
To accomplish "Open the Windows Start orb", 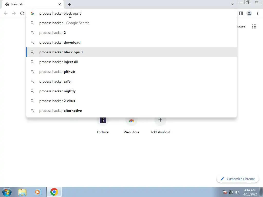I will [7, 192].
